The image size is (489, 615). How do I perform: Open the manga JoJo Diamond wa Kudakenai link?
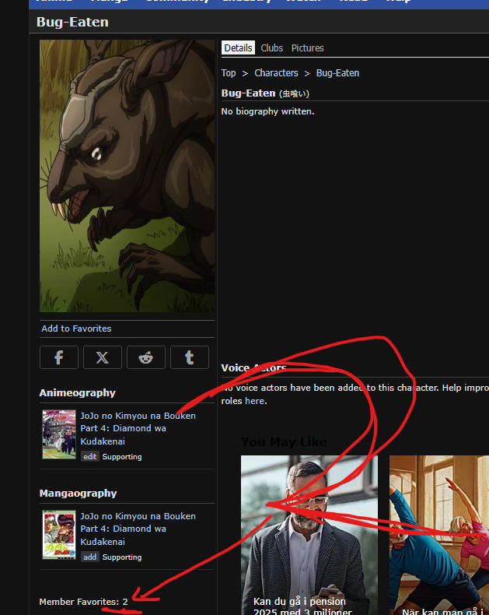click(x=138, y=529)
